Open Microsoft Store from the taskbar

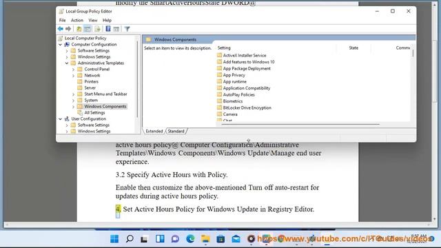220,239
